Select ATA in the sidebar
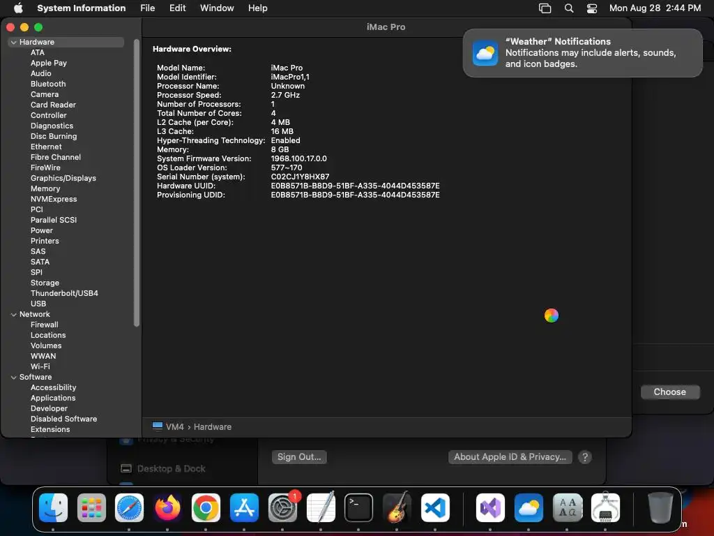Screen dimensions: 714x536 pos(38,52)
